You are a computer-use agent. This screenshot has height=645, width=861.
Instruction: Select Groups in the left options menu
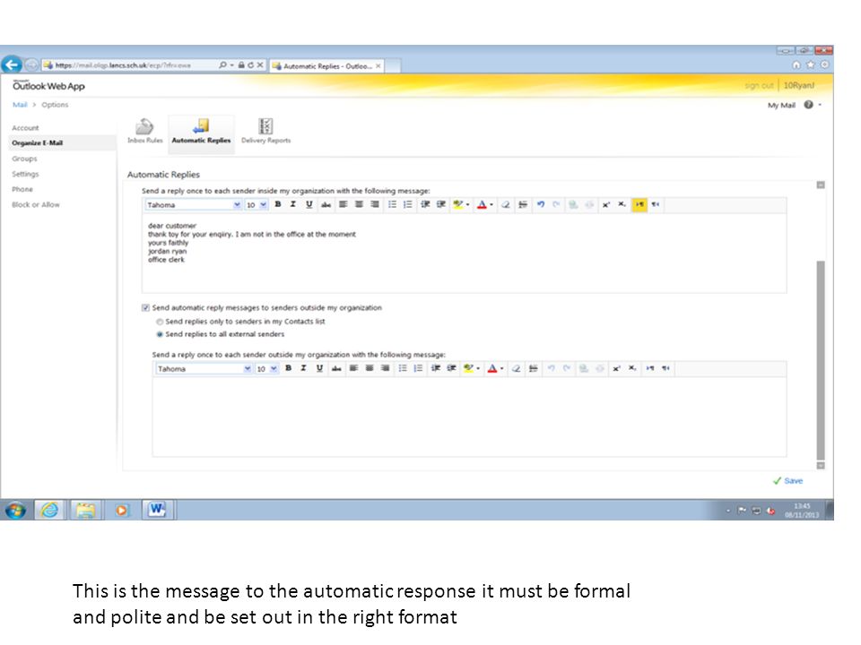pyautogui.click(x=25, y=159)
